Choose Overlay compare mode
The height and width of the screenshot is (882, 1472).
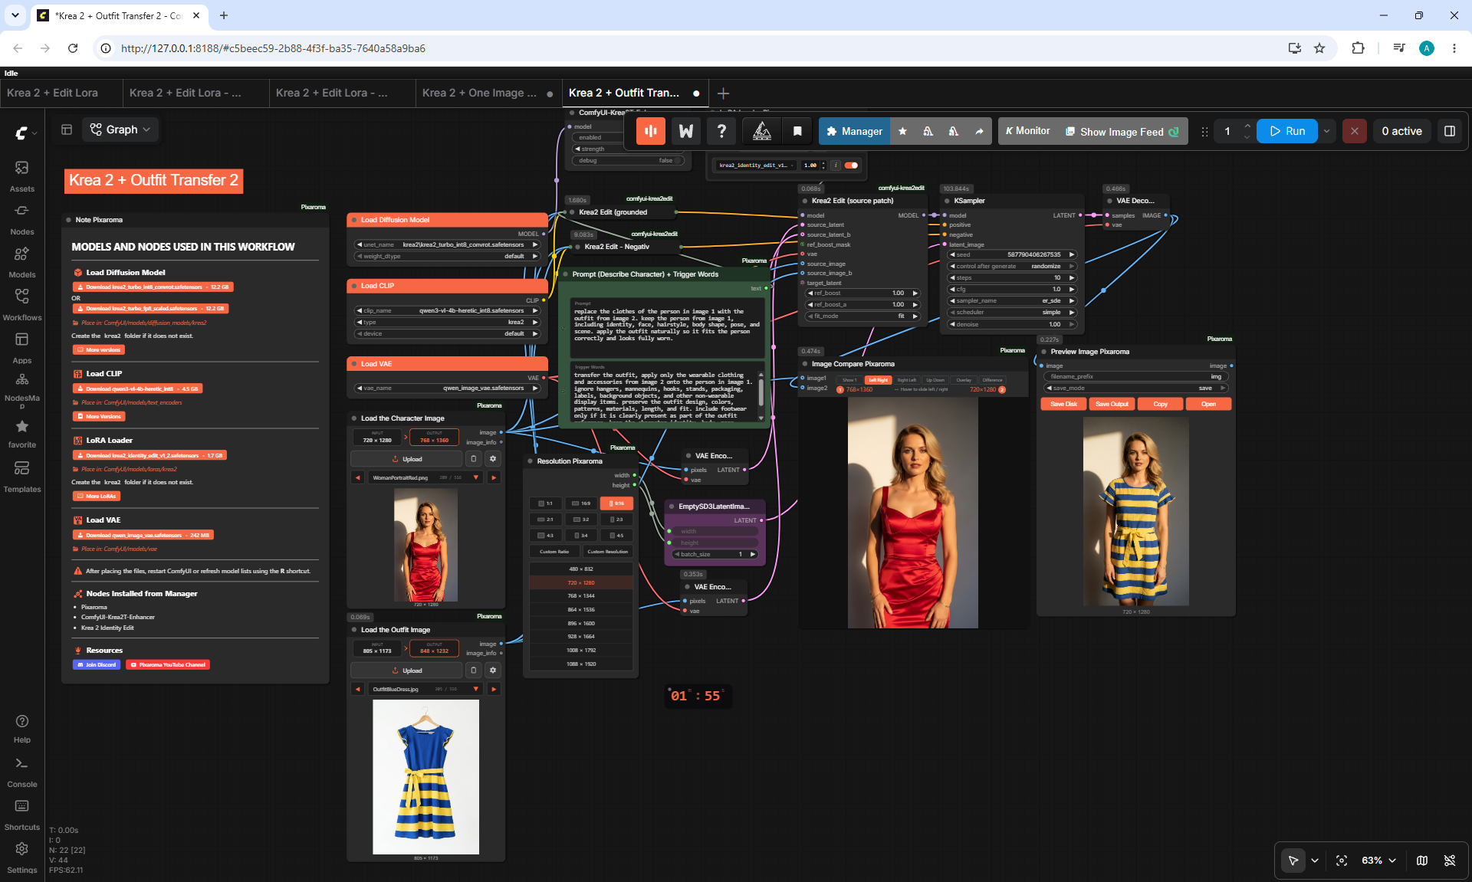964,380
